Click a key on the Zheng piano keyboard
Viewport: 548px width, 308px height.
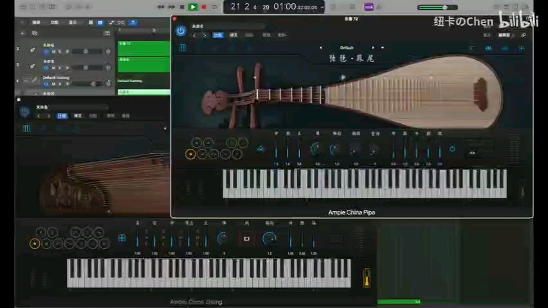click(x=208, y=273)
